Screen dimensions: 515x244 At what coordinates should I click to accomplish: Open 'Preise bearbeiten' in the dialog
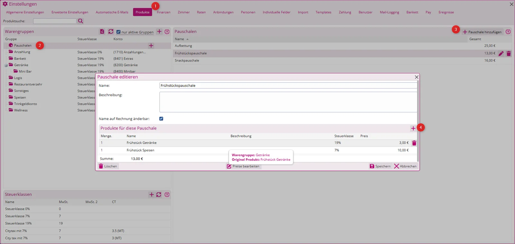click(x=243, y=166)
